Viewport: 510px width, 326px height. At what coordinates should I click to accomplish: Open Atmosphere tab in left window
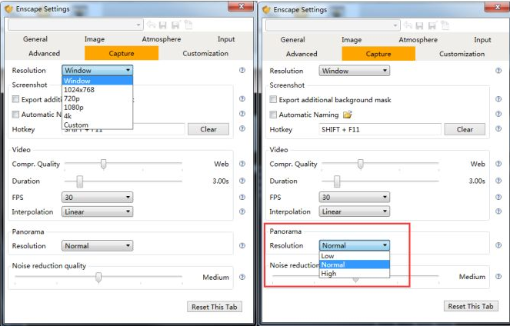[162, 39]
